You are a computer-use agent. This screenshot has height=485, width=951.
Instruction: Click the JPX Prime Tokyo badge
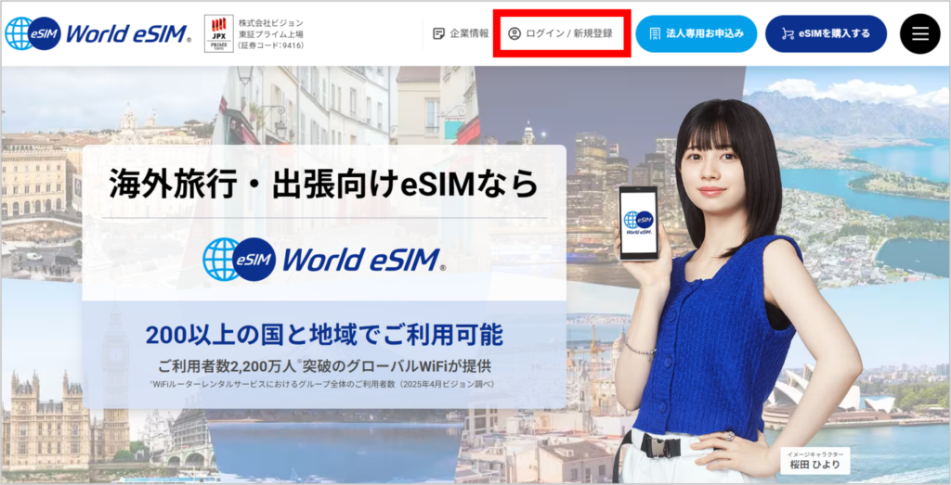pyautogui.click(x=219, y=34)
